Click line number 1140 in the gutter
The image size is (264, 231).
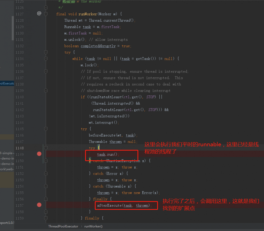[20, 97]
